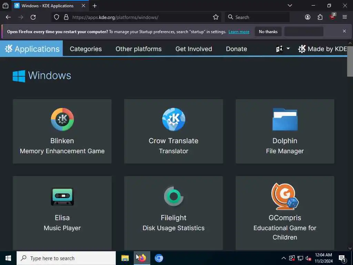Open Get Involved menu item
The height and width of the screenshot is (265, 353).
pyautogui.click(x=194, y=49)
